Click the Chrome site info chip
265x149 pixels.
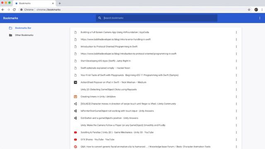click(27, 10)
